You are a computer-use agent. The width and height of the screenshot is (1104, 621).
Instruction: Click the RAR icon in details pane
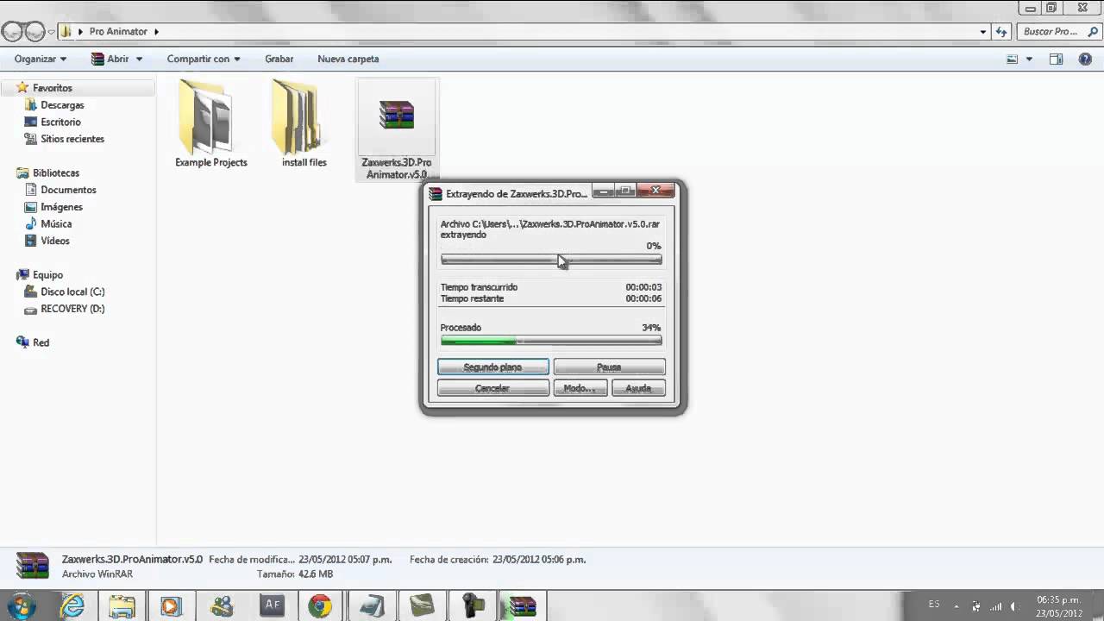coord(33,566)
